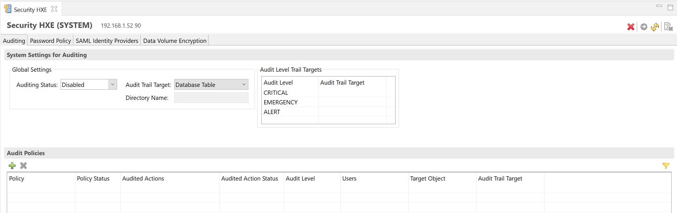Viewport: 677px width, 213px height.
Task: Click inside the Directory Name field
Action: pos(211,98)
